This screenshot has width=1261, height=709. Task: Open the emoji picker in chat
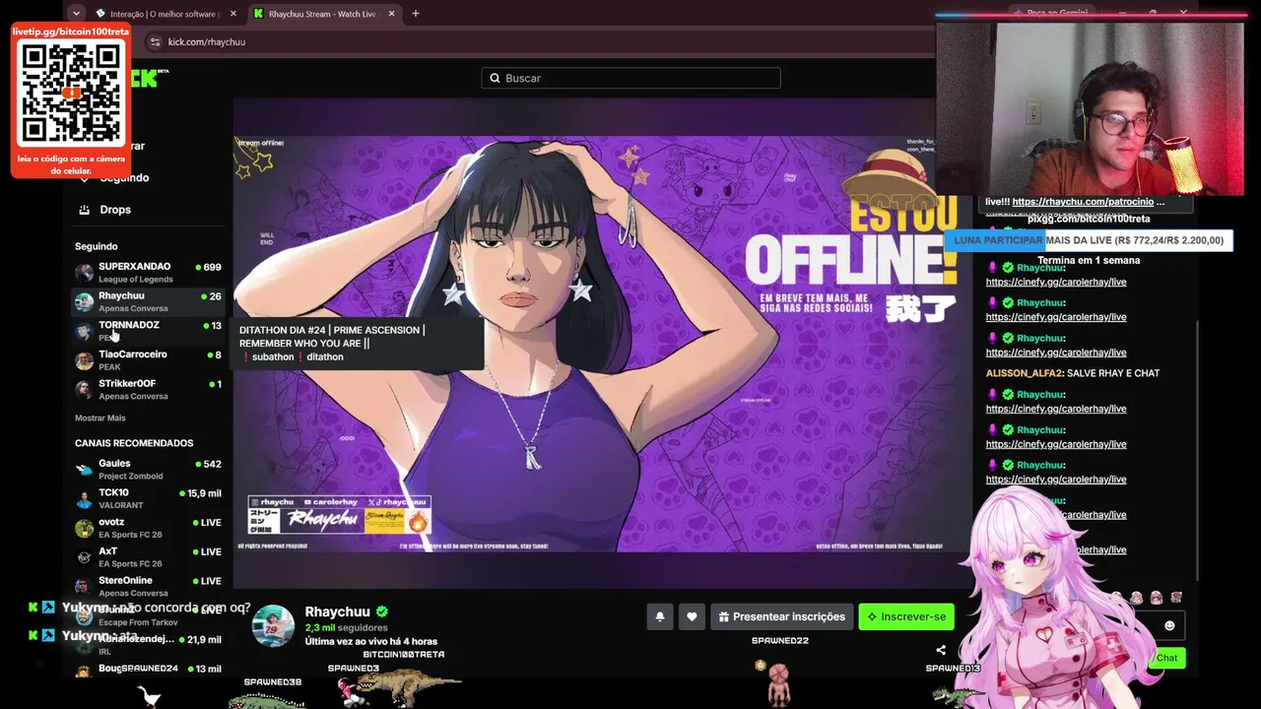point(1169,625)
